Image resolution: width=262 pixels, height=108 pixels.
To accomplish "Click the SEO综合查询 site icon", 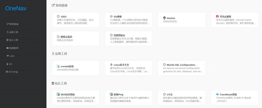I will tap(58, 94).
